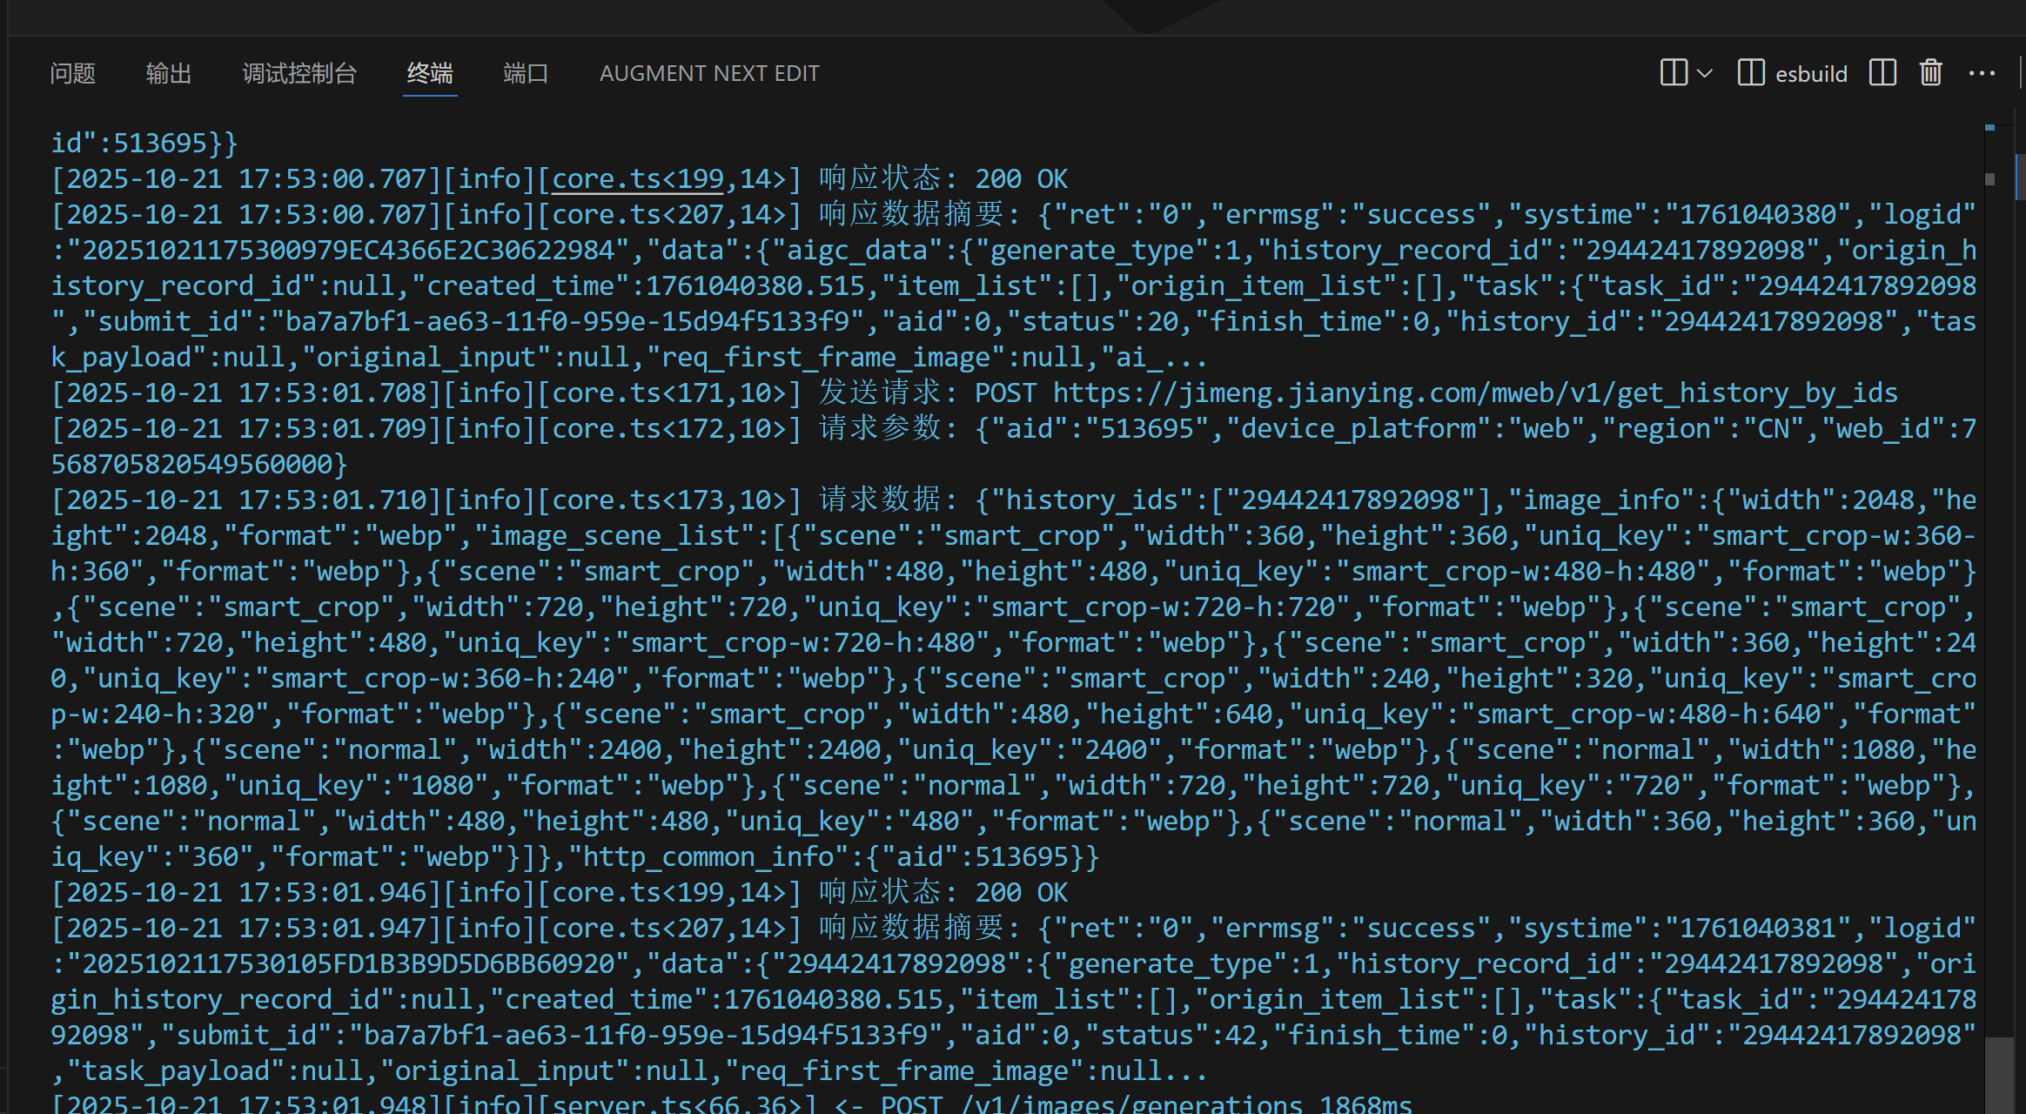Open the more actions ellipsis menu

(1982, 73)
